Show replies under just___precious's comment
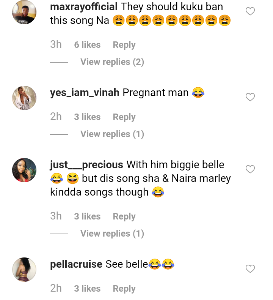 click(x=112, y=234)
